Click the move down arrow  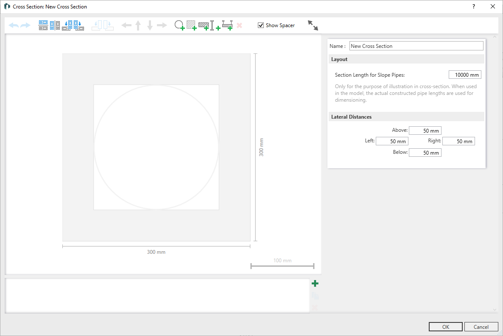point(150,25)
